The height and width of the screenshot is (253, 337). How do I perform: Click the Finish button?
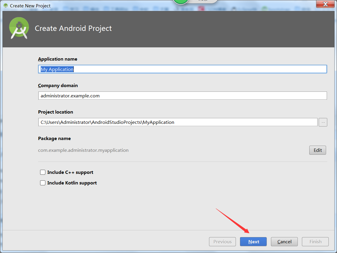tap(315, 242)
